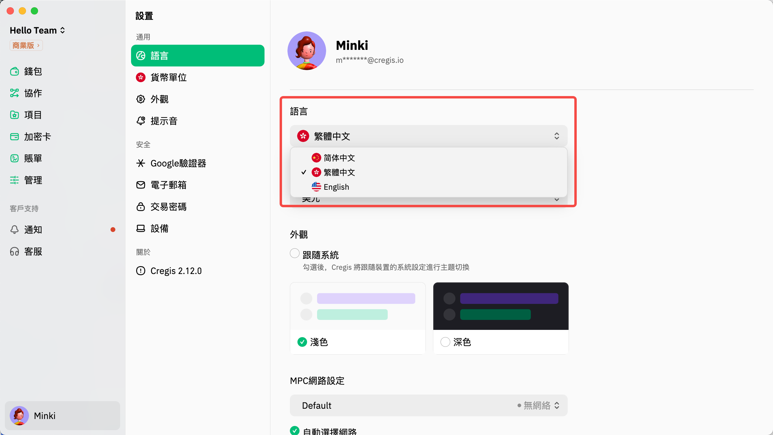Select the 淺色 light theme preview
The image size is (773, 435).
(x=358, y=306)
